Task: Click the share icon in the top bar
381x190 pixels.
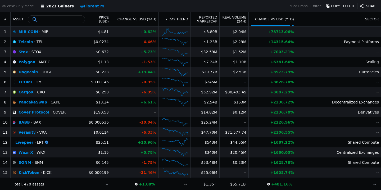Action: [362, 6]
